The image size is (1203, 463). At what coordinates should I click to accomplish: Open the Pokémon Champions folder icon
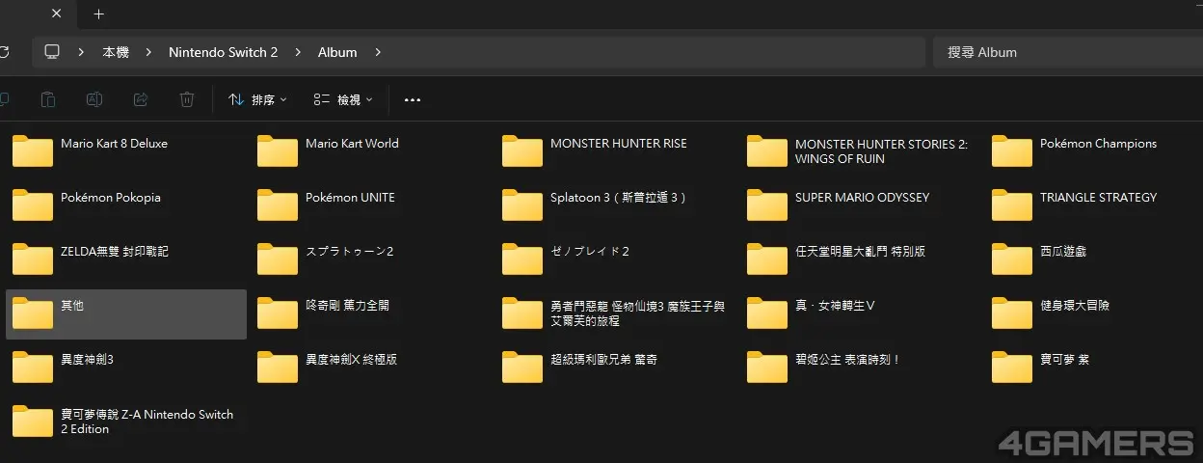(1012, 151)
